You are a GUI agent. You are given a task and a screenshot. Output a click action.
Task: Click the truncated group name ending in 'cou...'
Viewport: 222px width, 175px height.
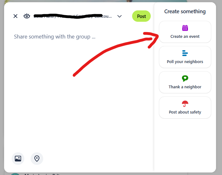[x=73, y=16]
